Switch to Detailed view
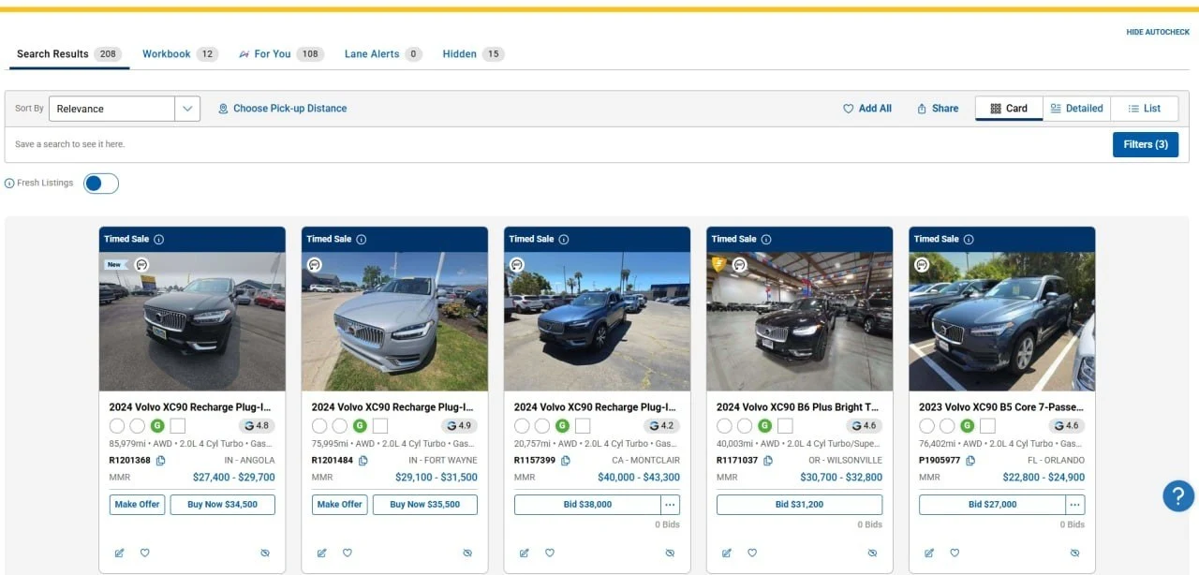This screenshot has height=575, width=1199. (x=1076, y=109)
